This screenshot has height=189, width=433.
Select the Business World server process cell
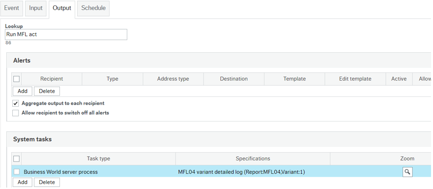(x=99, y=172)
